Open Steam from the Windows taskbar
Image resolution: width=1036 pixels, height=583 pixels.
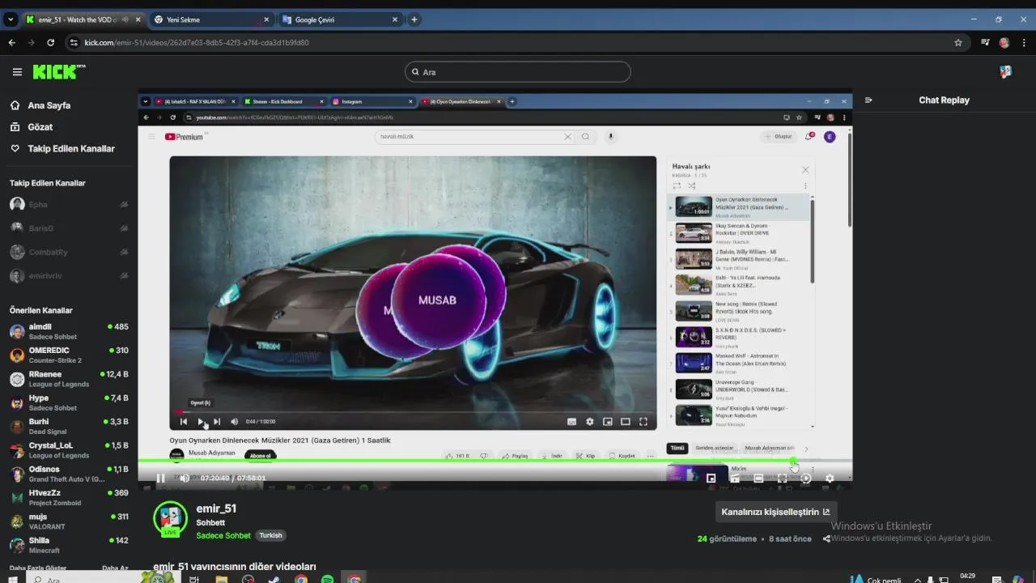(274, 580)
